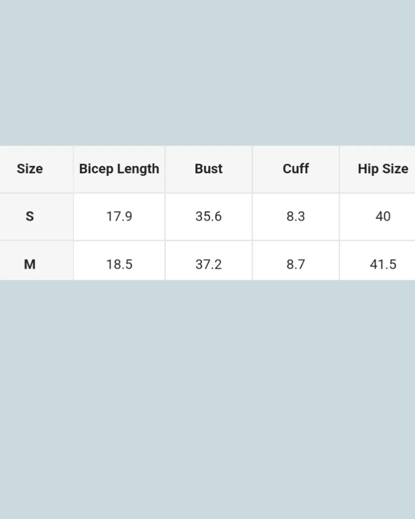415x519 pixels.
Task: Tap the Cuff column header
Action: click(x=295, y=169)
